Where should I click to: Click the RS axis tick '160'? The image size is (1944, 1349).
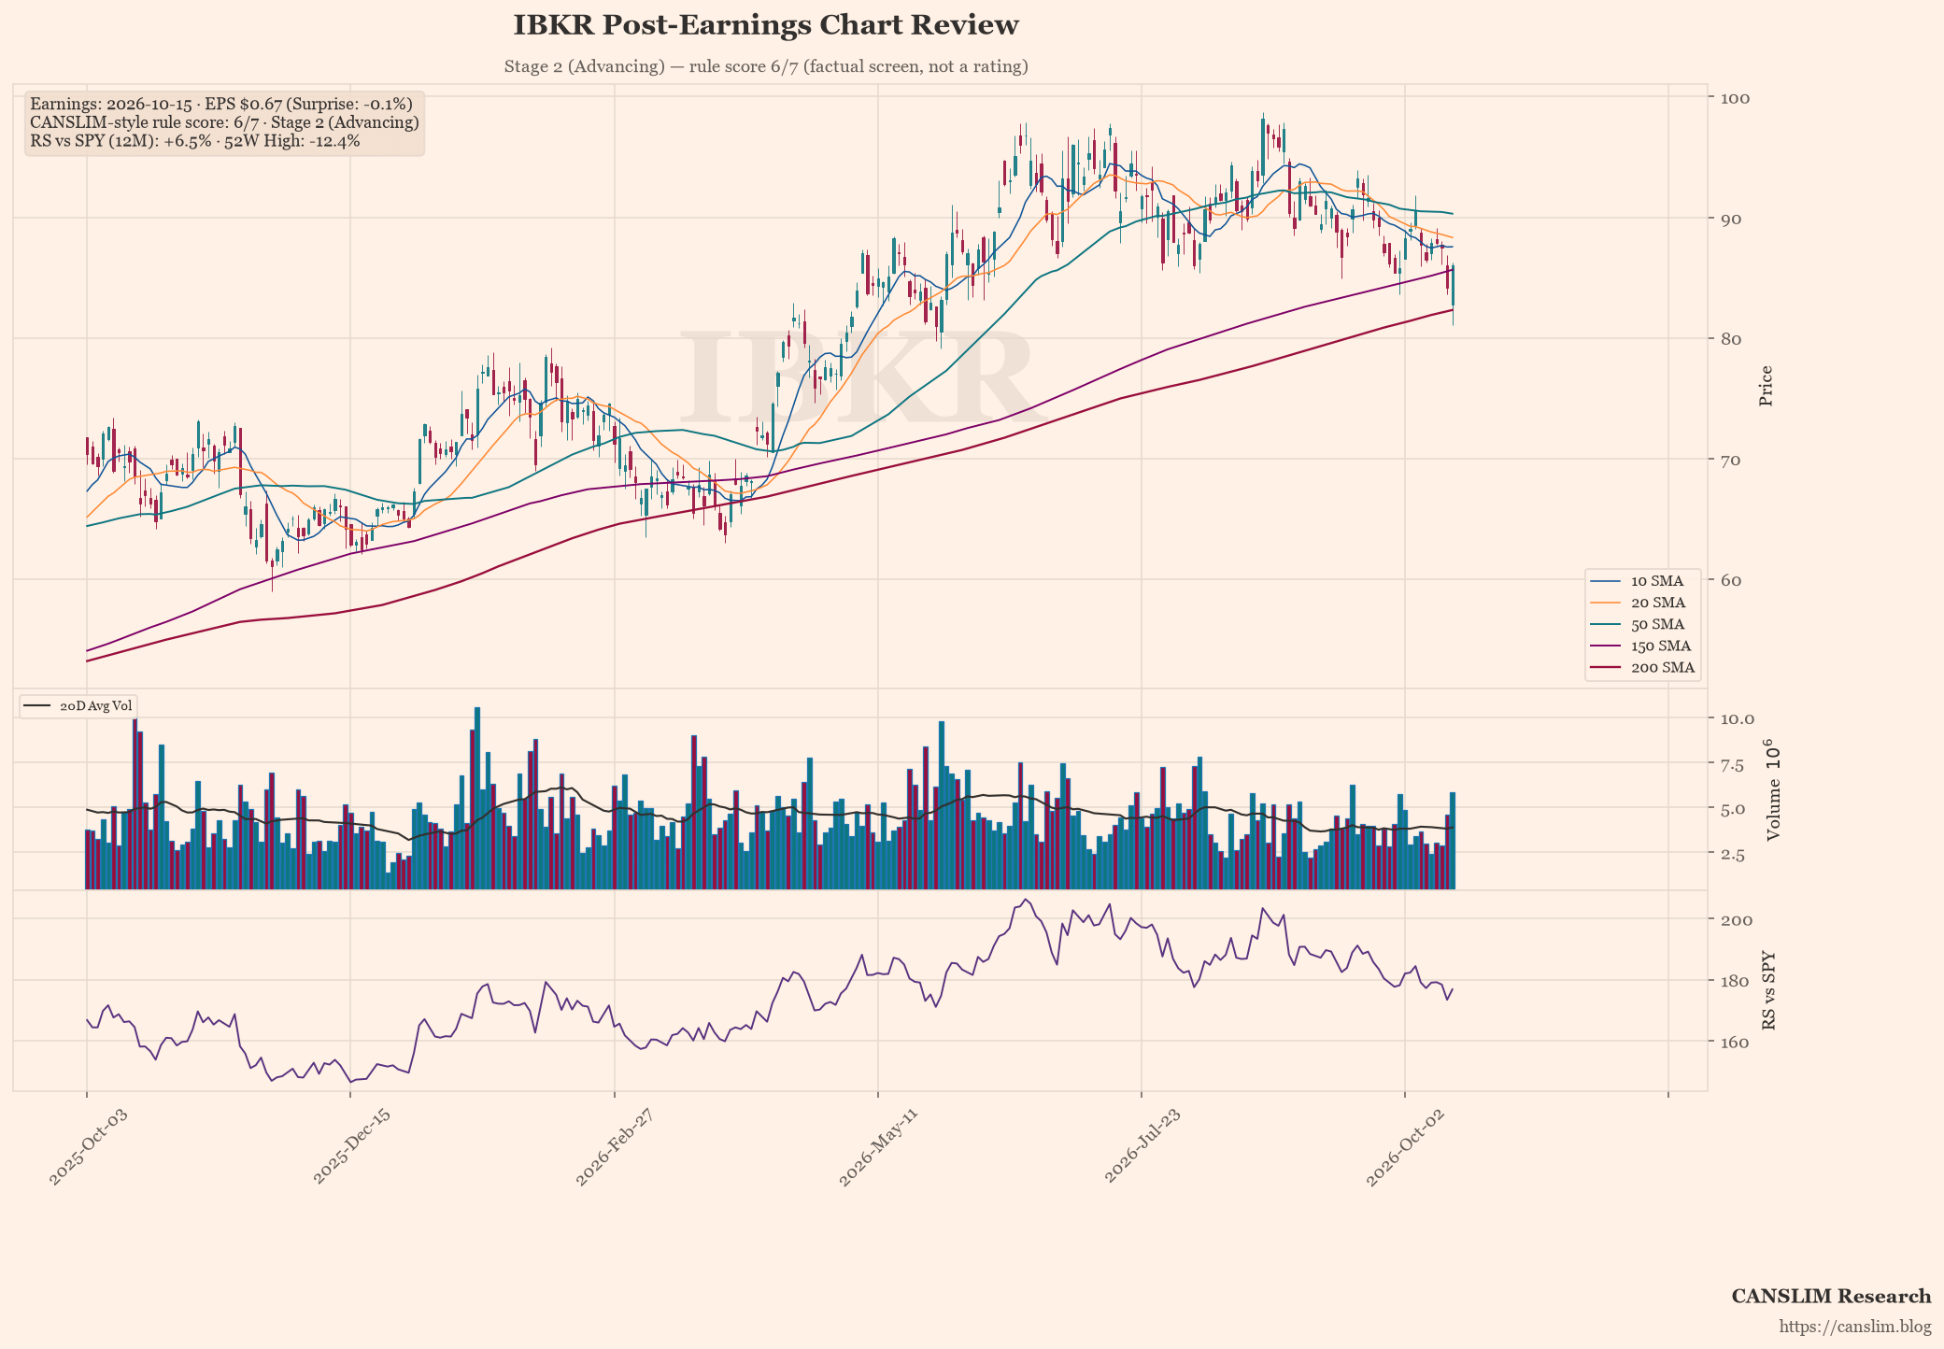[1736, 1042]
